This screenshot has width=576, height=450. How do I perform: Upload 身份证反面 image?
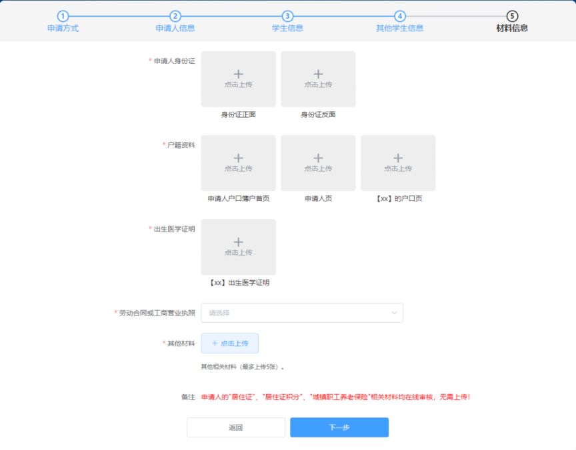[x=318, y=79]
